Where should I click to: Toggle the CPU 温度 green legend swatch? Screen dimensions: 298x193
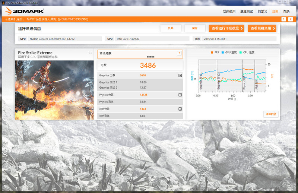240,53
